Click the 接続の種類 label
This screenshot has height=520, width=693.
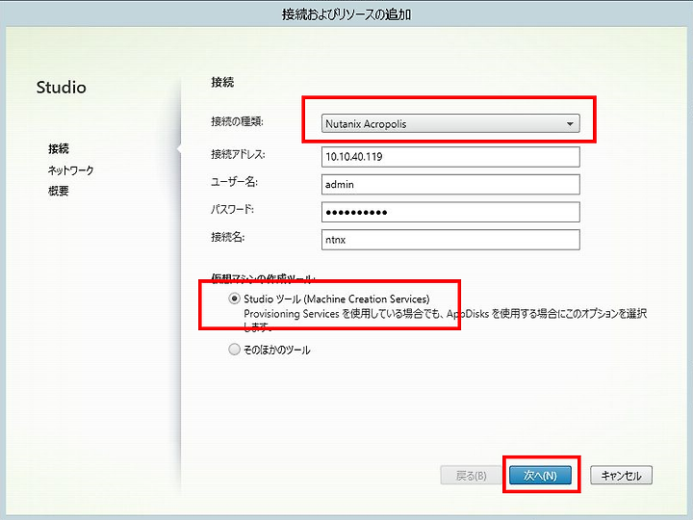[237, 120]
